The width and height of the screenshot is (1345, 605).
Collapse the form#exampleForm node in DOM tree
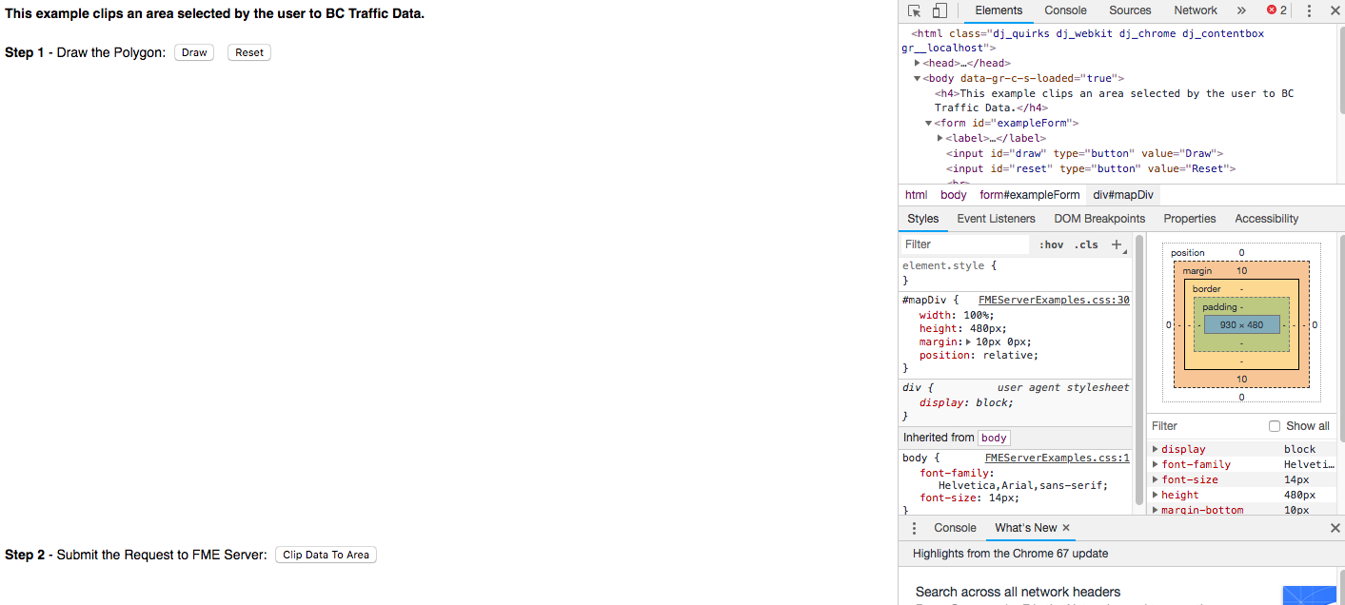click(x=929, y=124)
